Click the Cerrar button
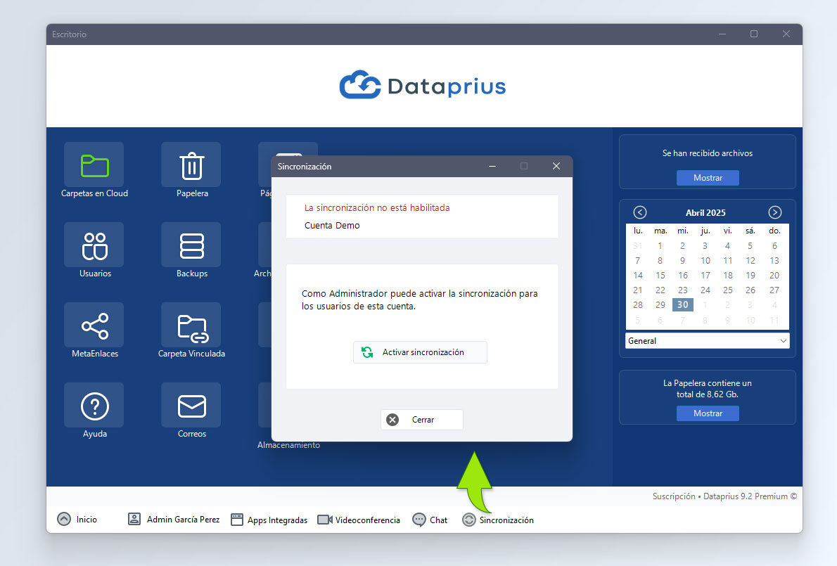Viewport: 837px width, 566px height. (x=422, y=420)
